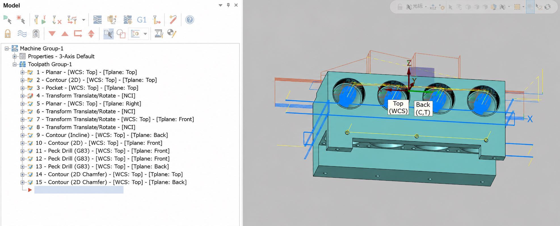This screenshot has width=560, height=226.
Task: Click the tree display options icon
Action: tap(135, 34)
